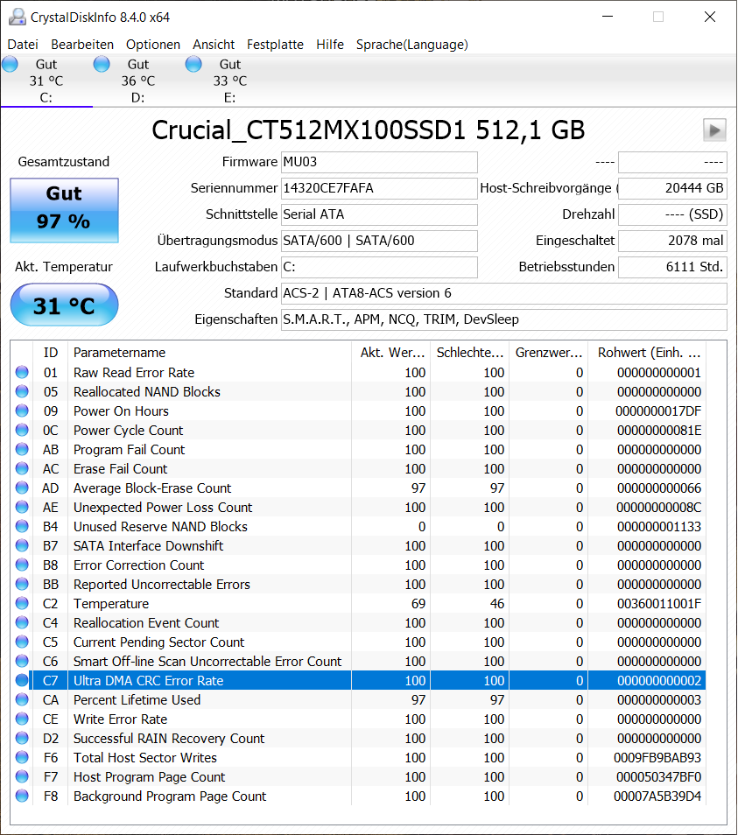Click status orb of Temperature attribute row
The height and width of the screenshot is (835, 738).
[22, 603]
